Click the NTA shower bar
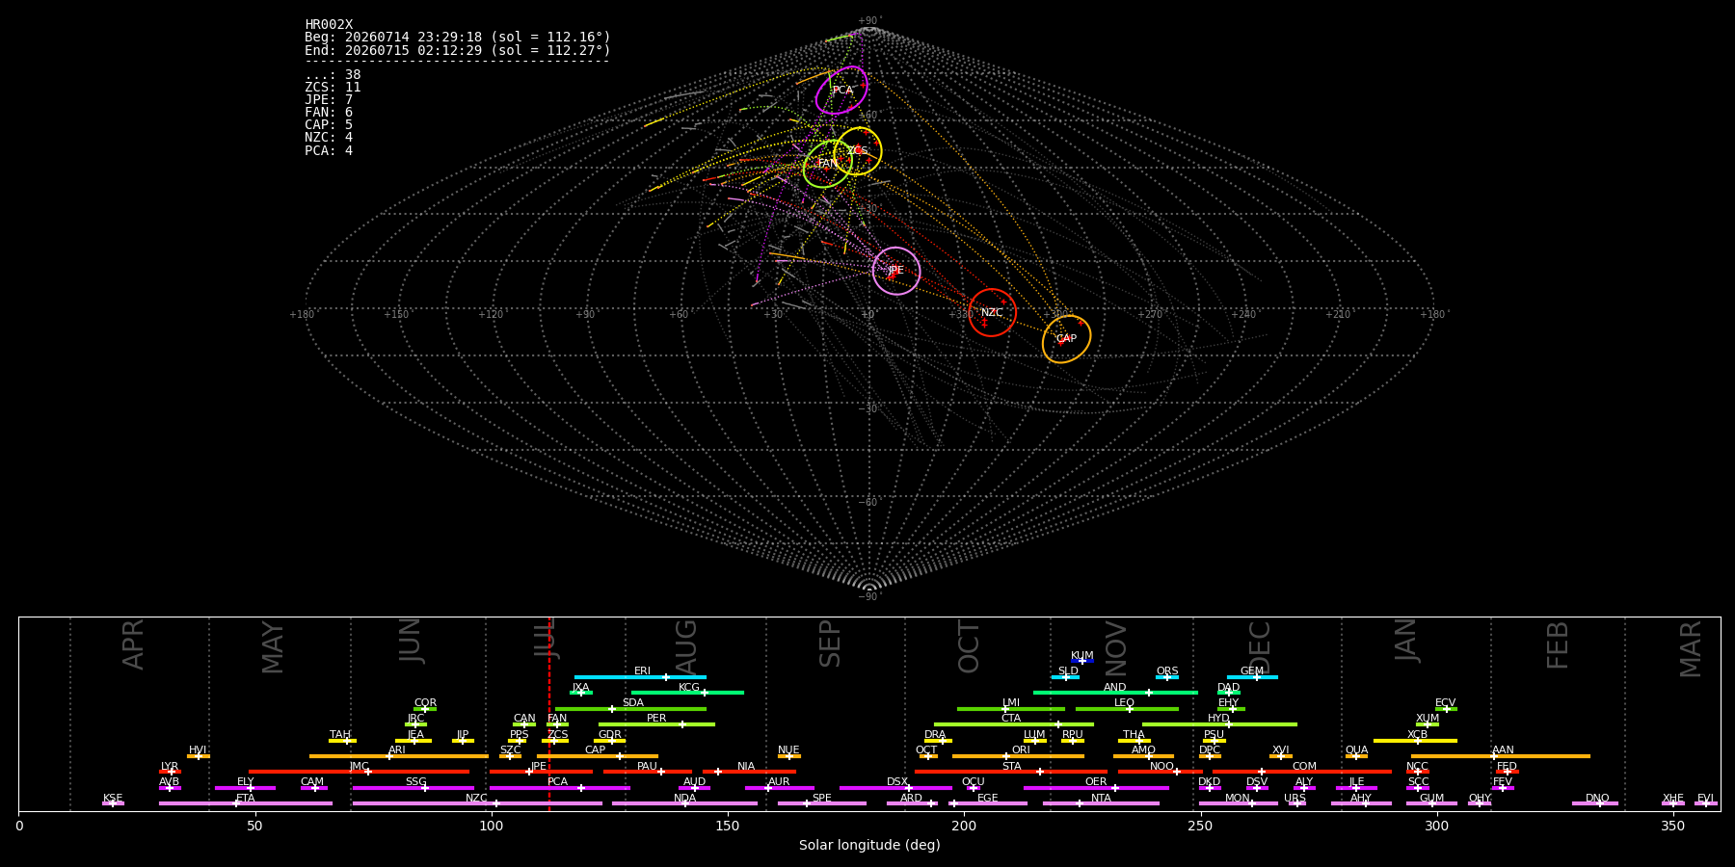 pyautogui.click(x=1101, y=803)
